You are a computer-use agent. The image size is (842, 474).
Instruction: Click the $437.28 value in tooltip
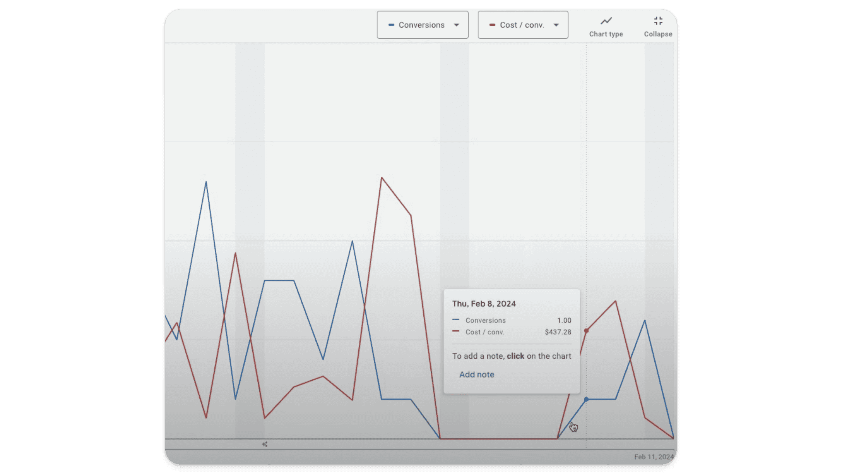558,332
